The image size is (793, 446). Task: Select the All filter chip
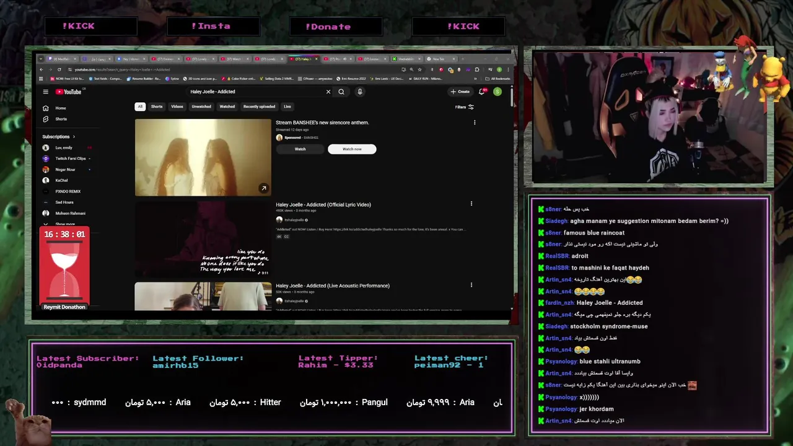coord(140,107)
